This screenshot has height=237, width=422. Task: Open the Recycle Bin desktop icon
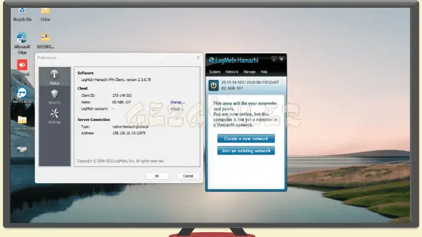(x=22, y=15)
